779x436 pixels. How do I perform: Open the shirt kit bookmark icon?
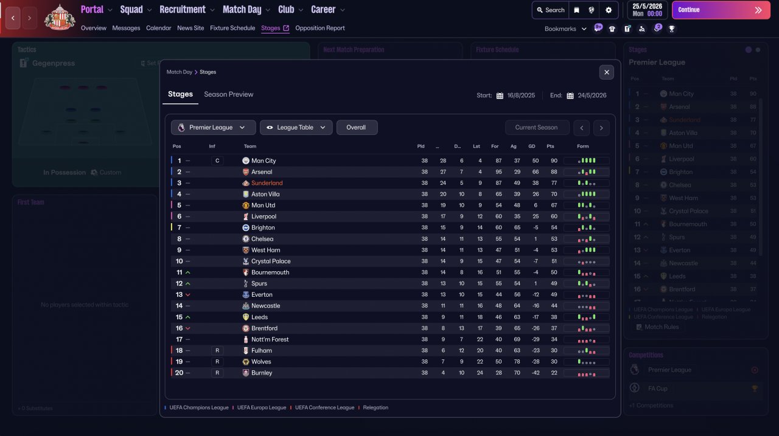click(612, 29)
